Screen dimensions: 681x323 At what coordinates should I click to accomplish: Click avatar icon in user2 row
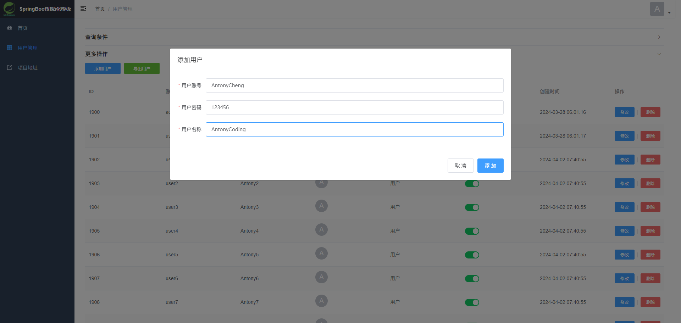coord(321,183)
